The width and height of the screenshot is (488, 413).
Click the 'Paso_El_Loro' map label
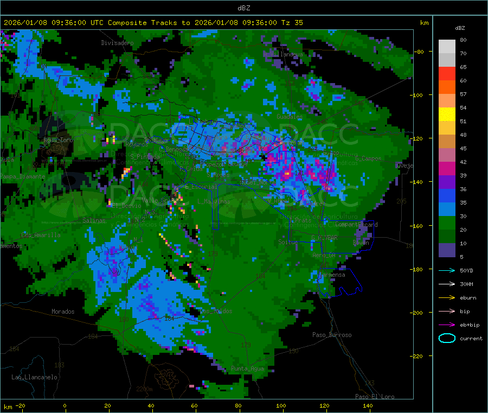click(x=375, y=397)
